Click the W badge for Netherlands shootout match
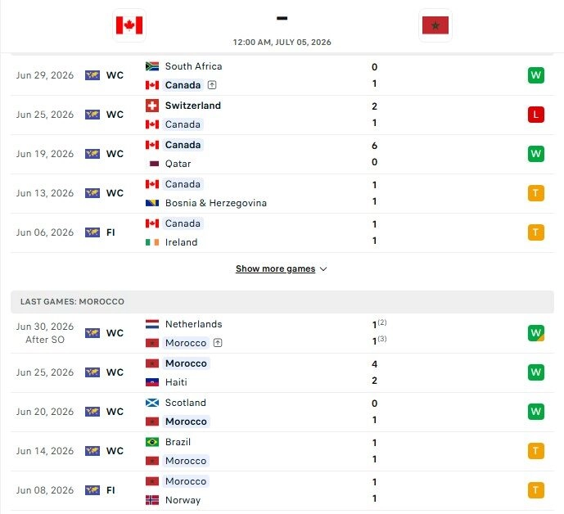The image size is (564, 514). click(x=535, y=333)
